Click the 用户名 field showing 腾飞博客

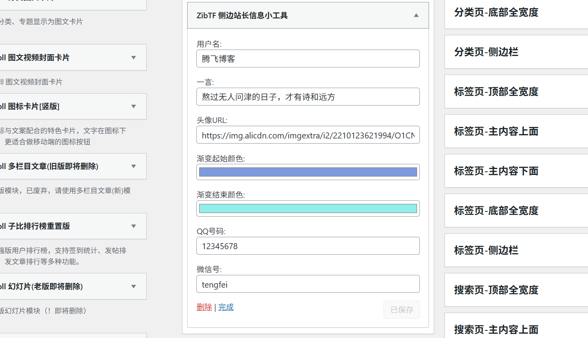(x=308, y=58)
